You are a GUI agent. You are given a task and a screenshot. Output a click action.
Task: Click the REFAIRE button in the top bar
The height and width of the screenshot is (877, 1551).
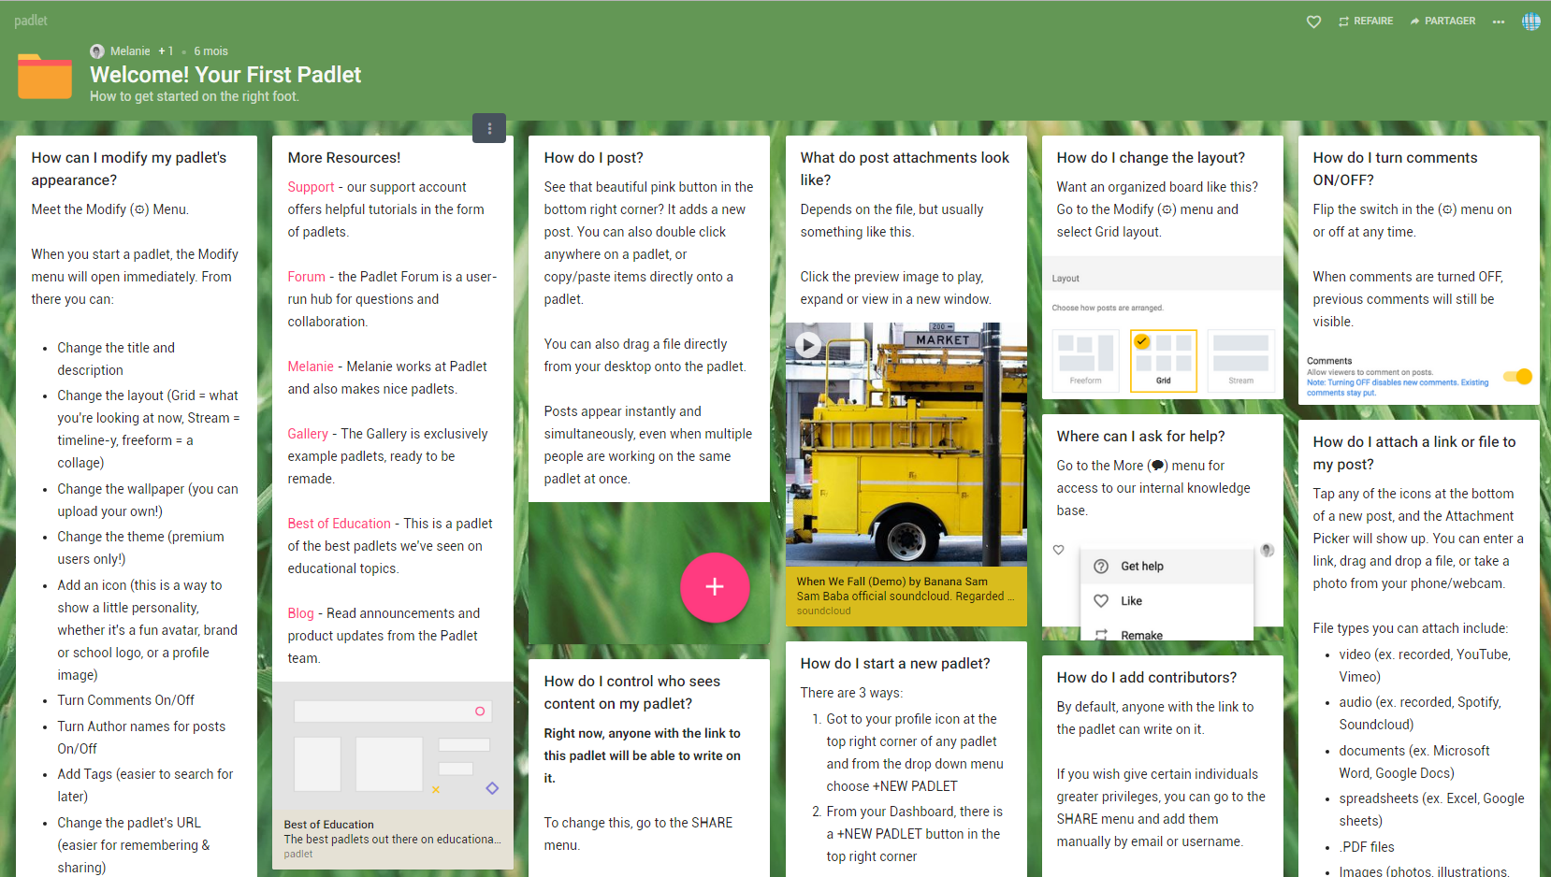click(1366, 20)
